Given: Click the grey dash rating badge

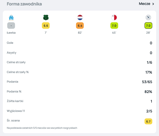Looking at the screenshot, I should 11,26.
